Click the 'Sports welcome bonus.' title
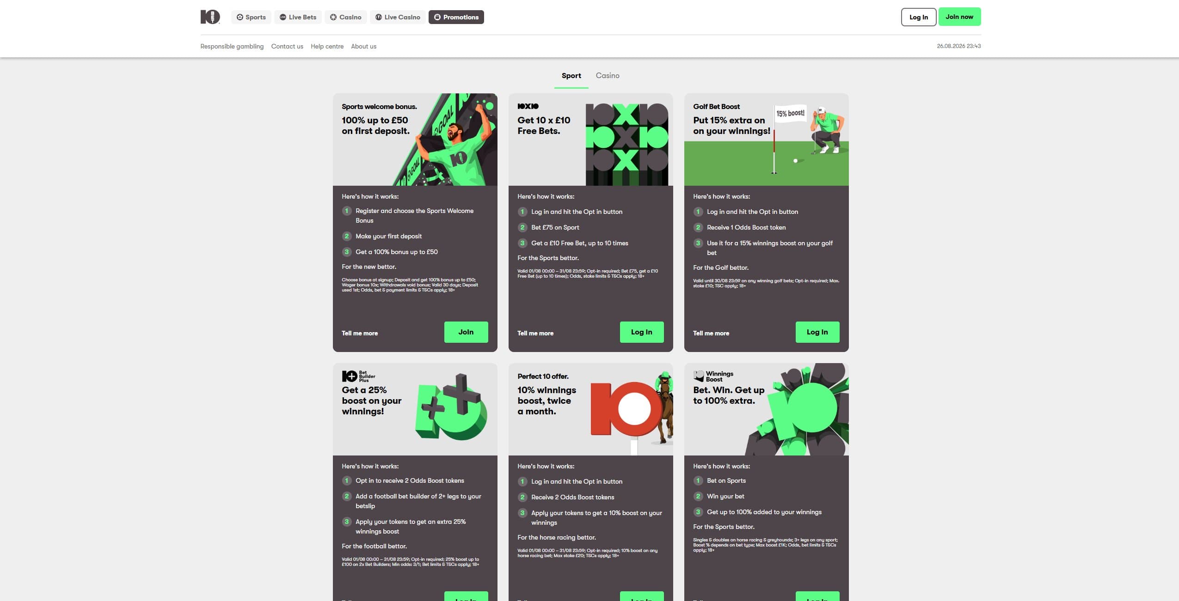This screenshot has width=1179, height=601. [379, 107]
